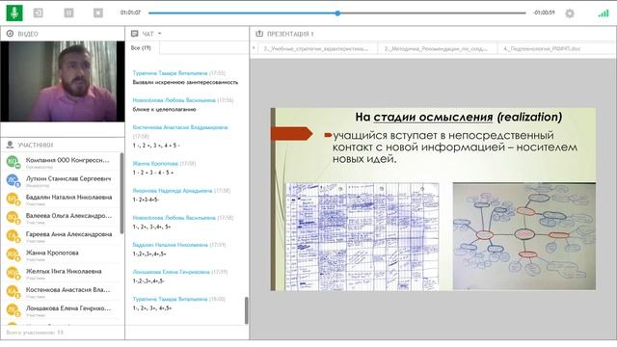Viewport: 617px width, 347px height.
Task: Click the export icon beside the microphone
Action: 39,13
